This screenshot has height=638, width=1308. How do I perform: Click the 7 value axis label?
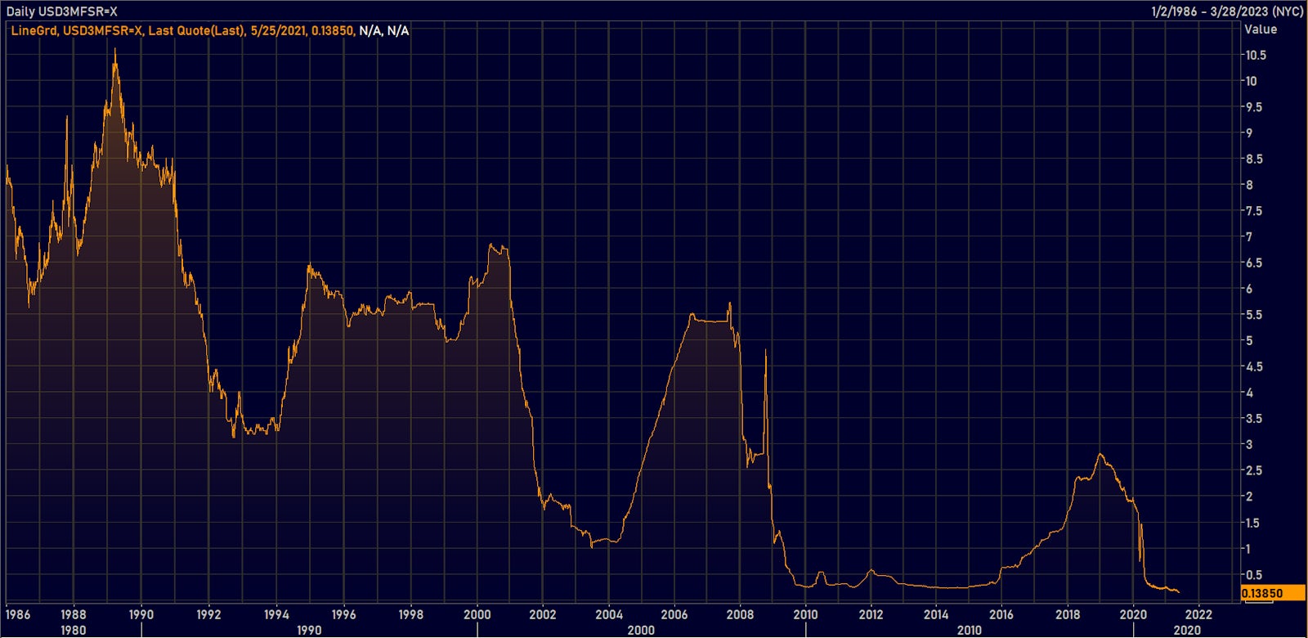1248,237
